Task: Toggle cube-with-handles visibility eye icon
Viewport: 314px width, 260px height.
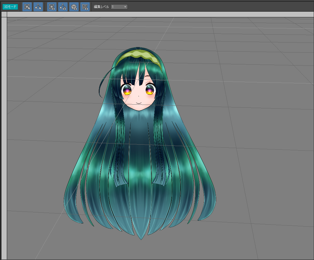Action: [85, 7]
